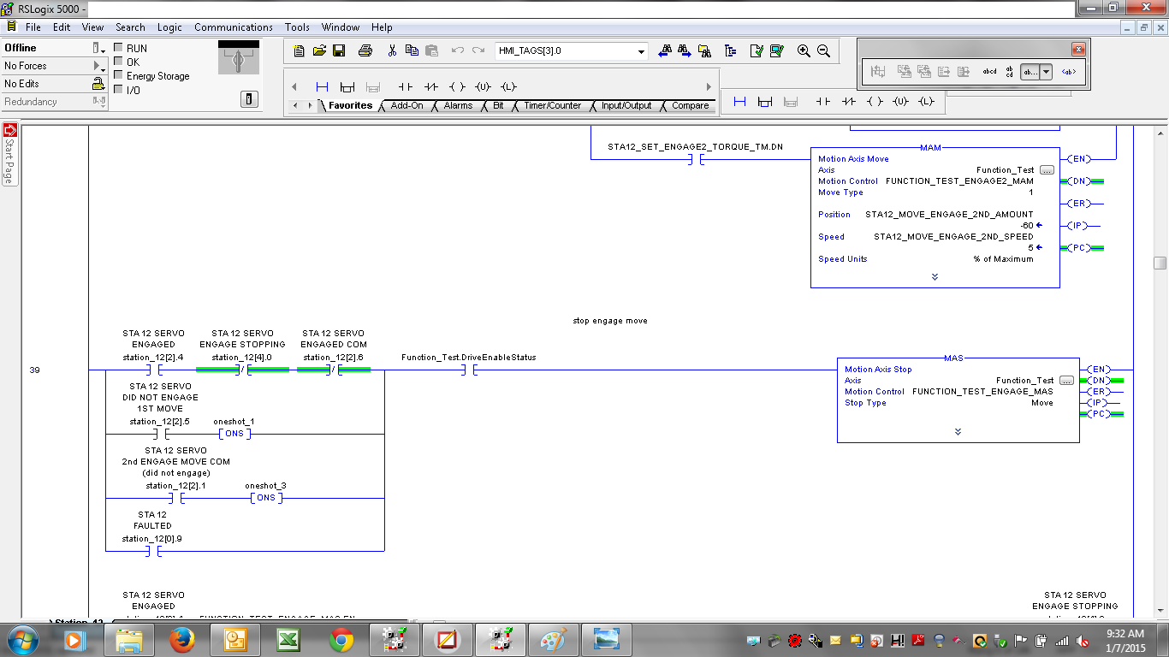Image resolution: width=1169 pixels, height=657 pixels.
Task: Click the Print icon in toolbar
Action: click(365, 50)
